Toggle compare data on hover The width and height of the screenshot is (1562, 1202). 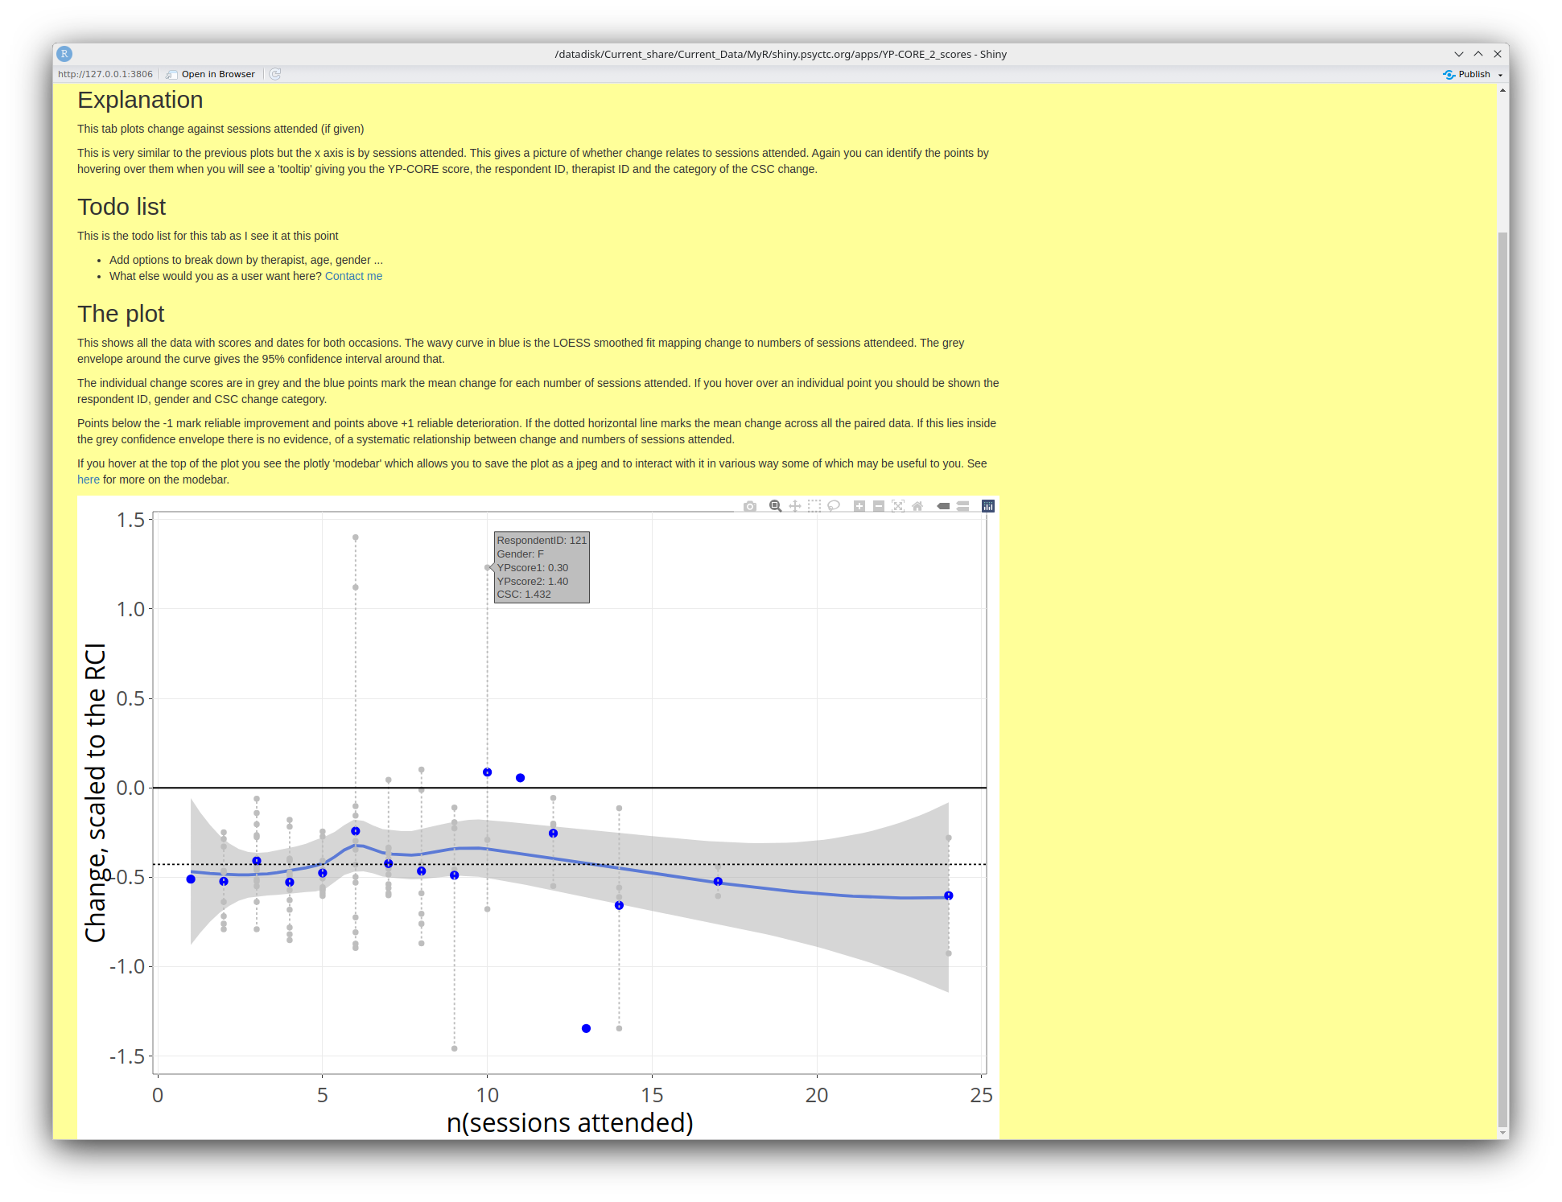pyautogui.click(x=962, y=506)
